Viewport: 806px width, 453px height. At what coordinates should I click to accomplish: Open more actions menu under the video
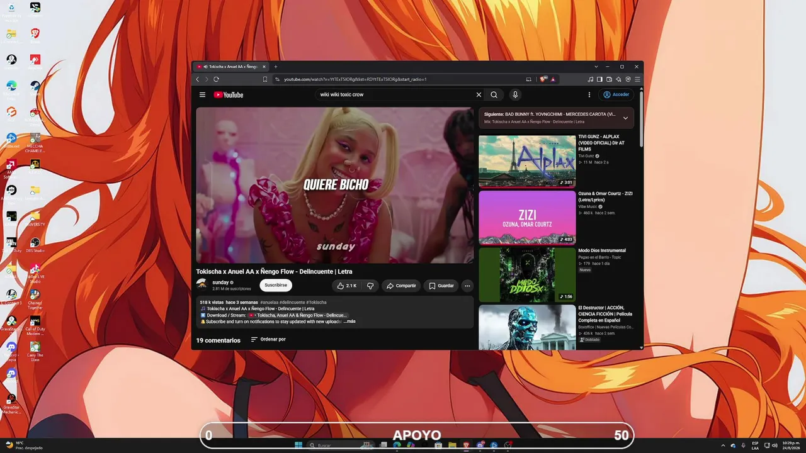click(x=467, y=286)
